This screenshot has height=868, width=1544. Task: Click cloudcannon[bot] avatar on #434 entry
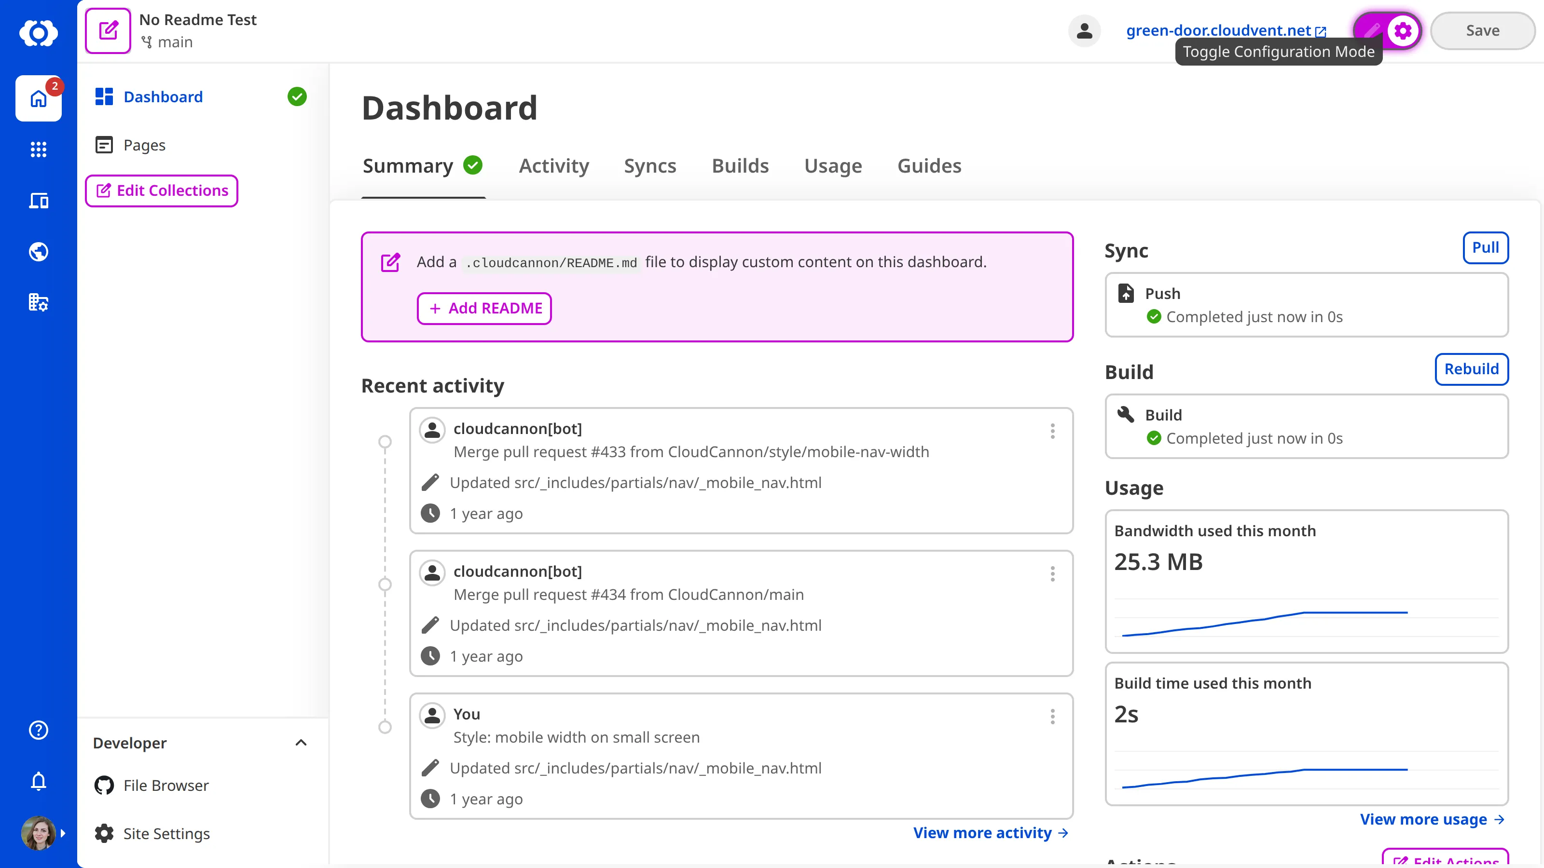click(431, 573)
